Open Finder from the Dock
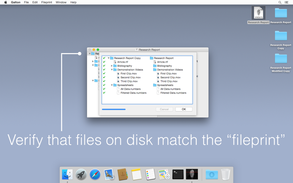The width and height of the screenshot is (293, 183). (67, 175)
